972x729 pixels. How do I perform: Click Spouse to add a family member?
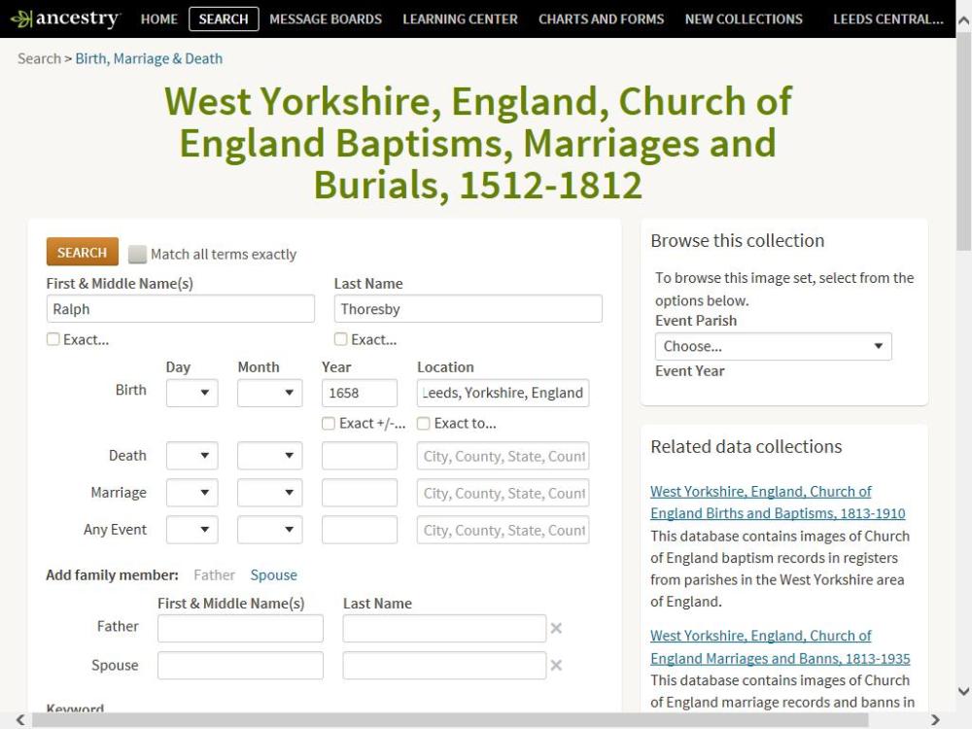click(x=273, y=574)
